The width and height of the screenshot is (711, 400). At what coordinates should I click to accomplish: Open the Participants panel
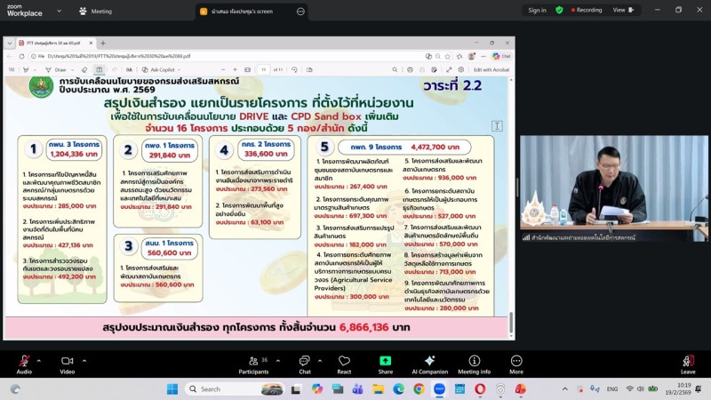(253, 363)
